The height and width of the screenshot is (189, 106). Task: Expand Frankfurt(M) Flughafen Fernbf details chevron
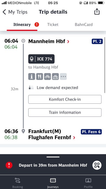pyautogui.click(x=74, y=138)
